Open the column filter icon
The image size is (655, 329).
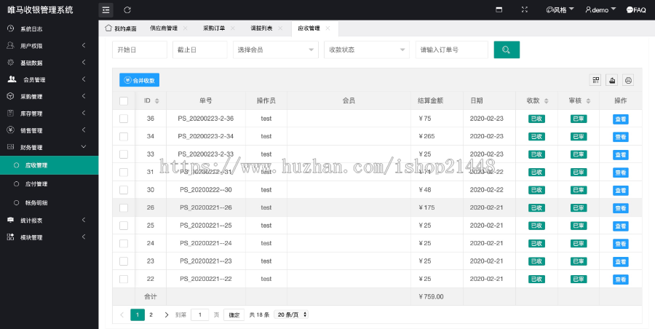(x=595, y=80)
